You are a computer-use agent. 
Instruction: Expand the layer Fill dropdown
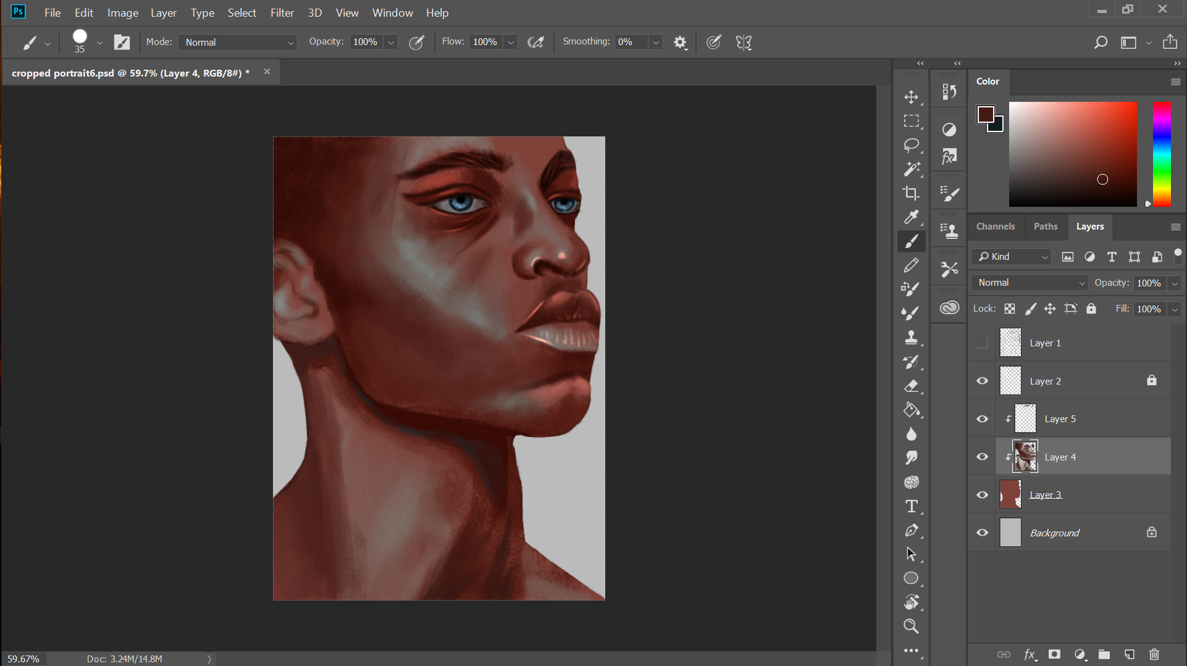coord(1175,309)
